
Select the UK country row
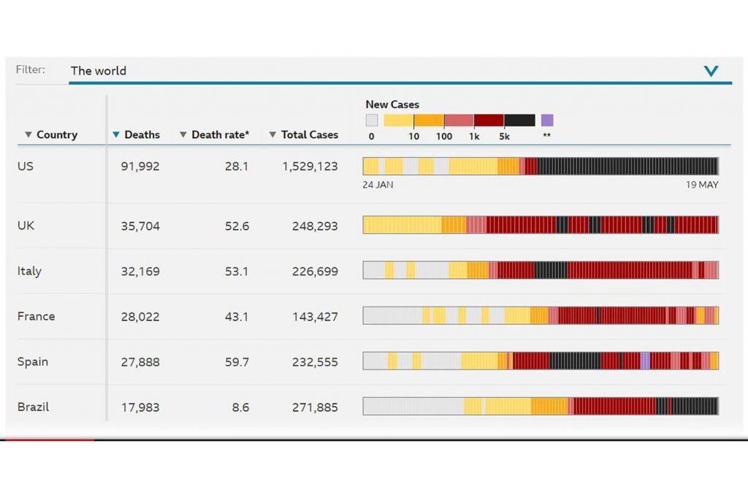(x=26, y=226)
